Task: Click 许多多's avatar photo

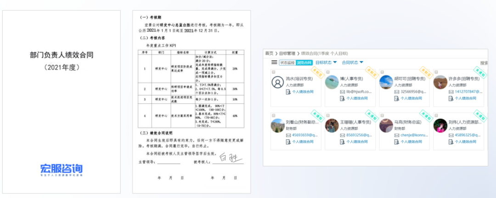Action: click(440, 82)
